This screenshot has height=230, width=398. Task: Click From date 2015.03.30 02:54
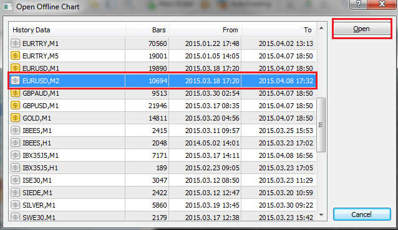click(212, 93)
